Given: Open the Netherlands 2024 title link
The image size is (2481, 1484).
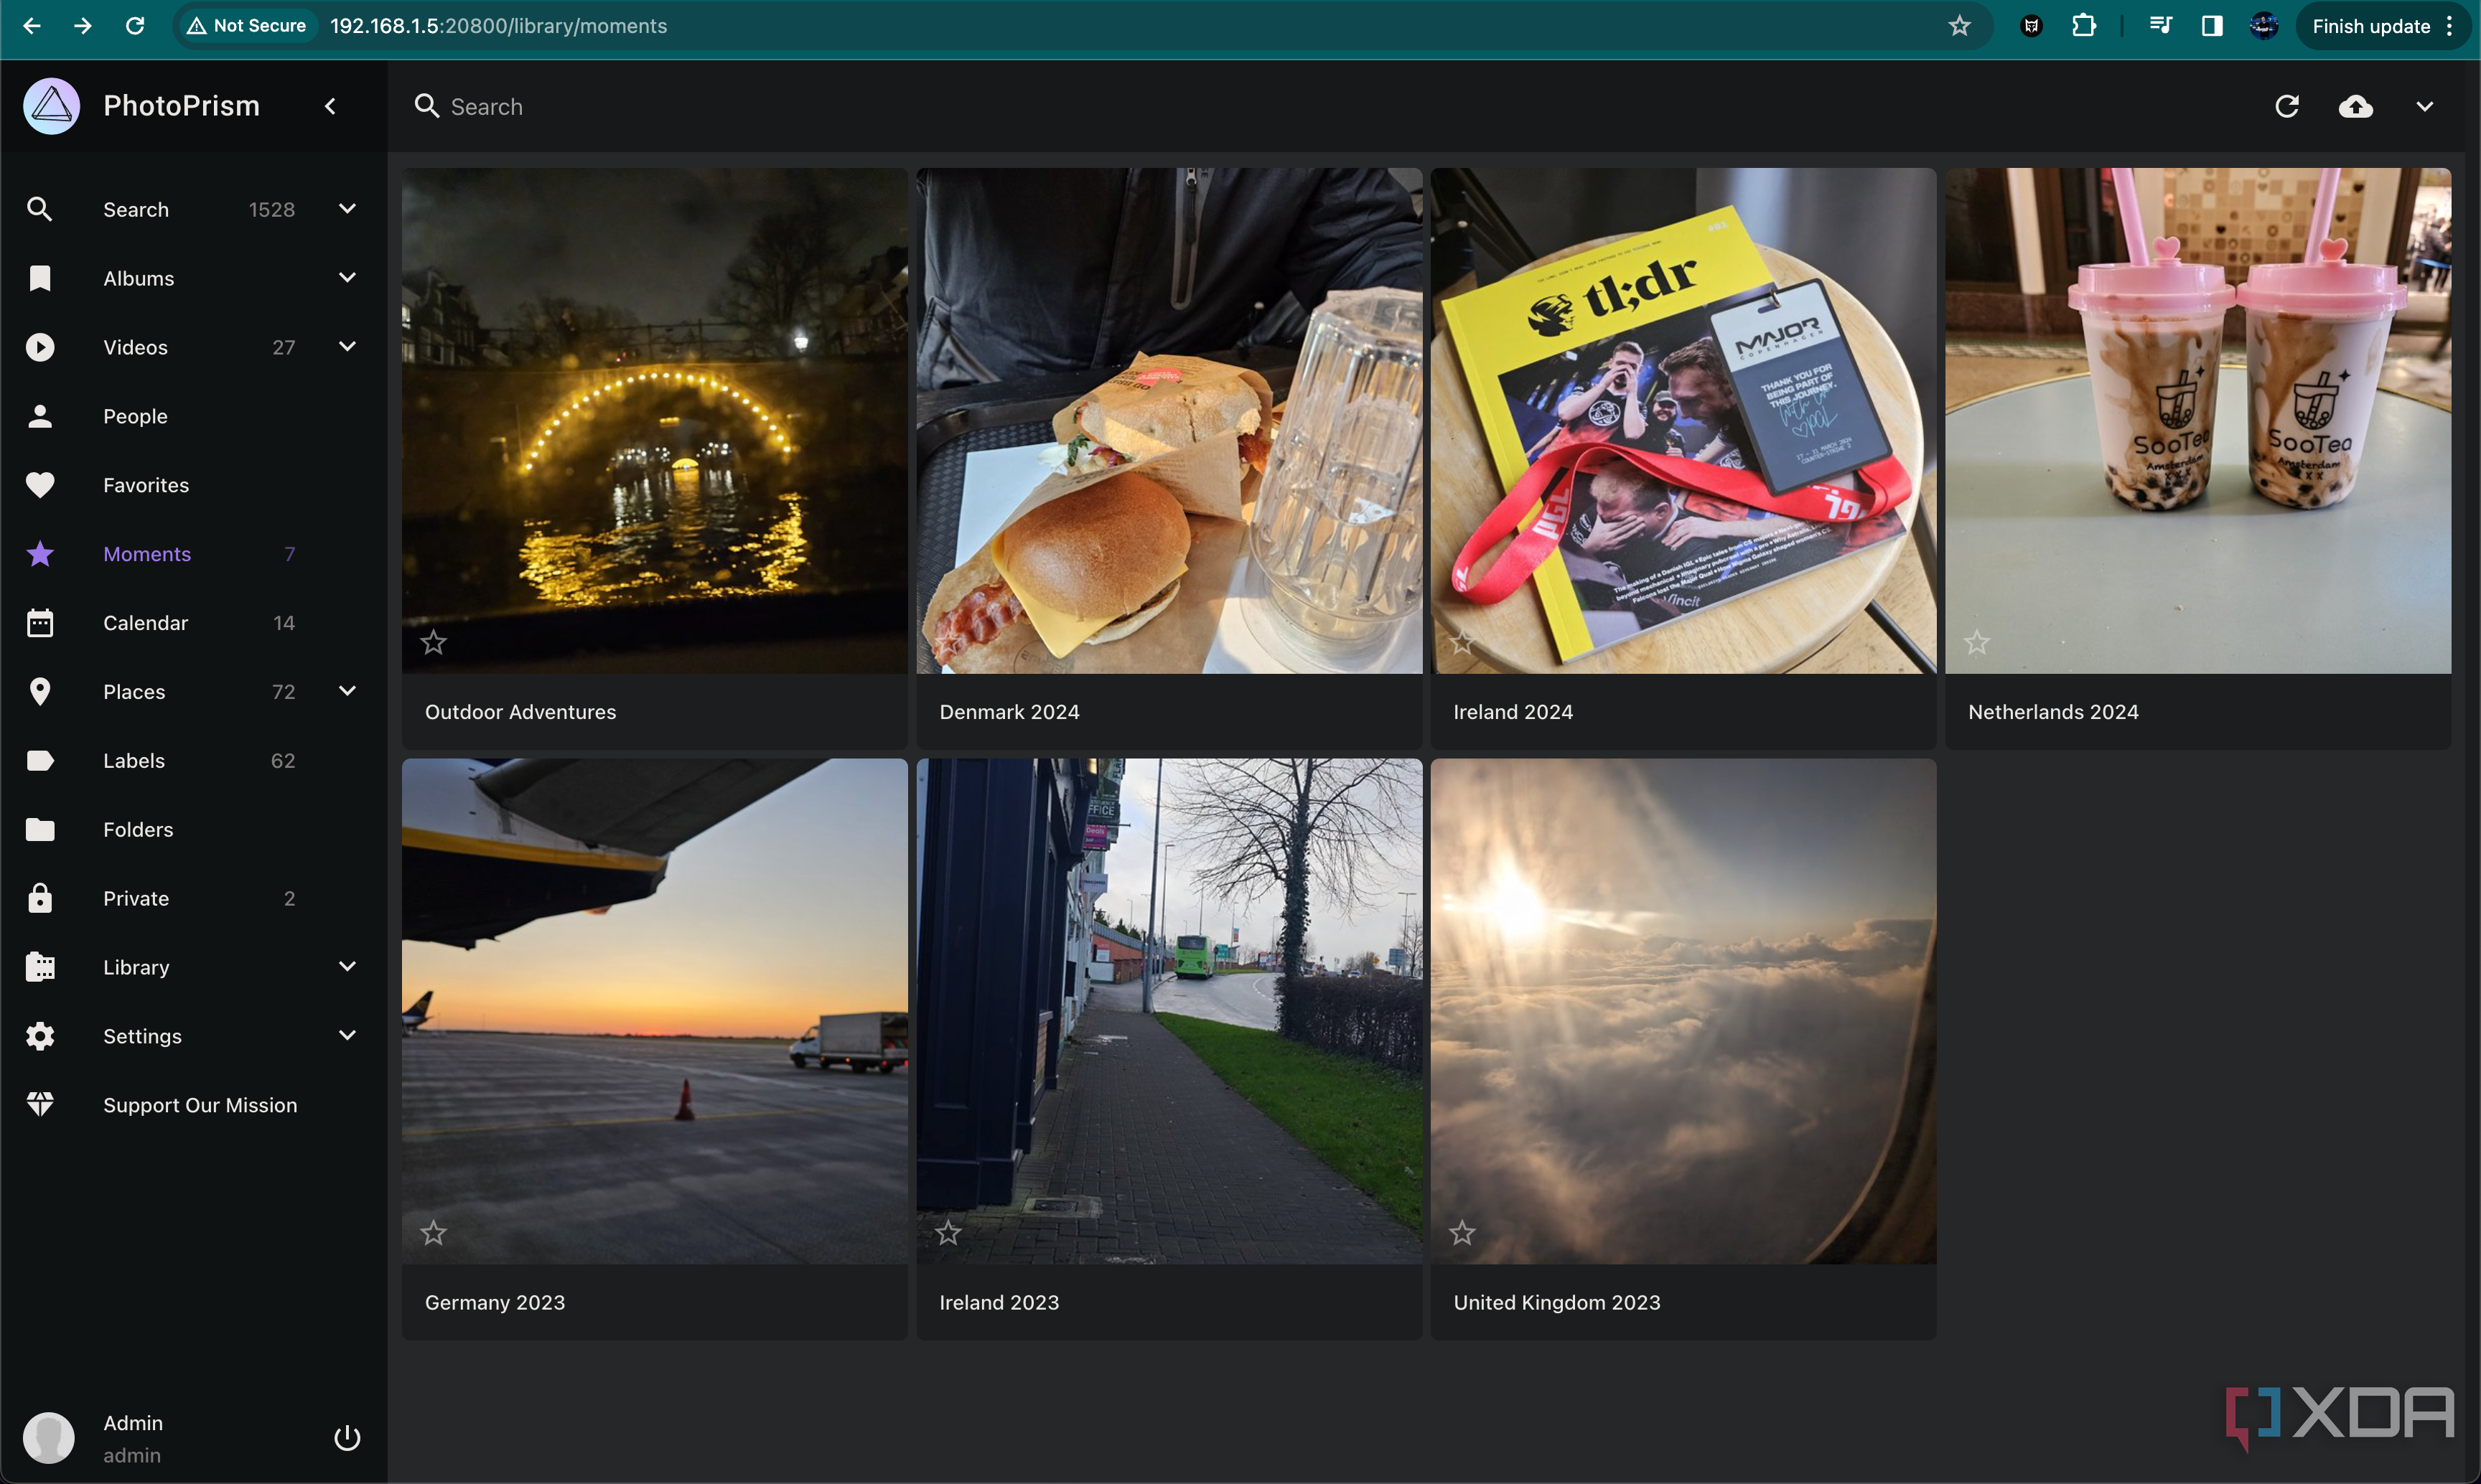Looking at the screenshot, I should pyautogui.click(x=2053, y=712).
